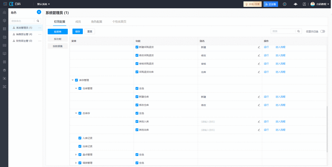Click the play video icon in top bar
The width and height of the screenshot is (332, 167).
click(x=284, y=4)
